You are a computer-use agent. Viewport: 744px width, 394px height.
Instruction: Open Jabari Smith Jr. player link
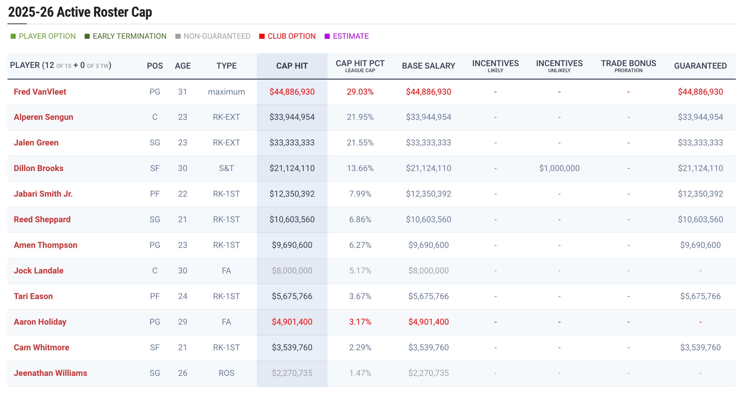pyautogui.click(x=43, y=194)
